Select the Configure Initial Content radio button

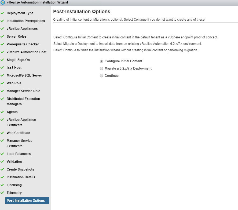point(101,61)
